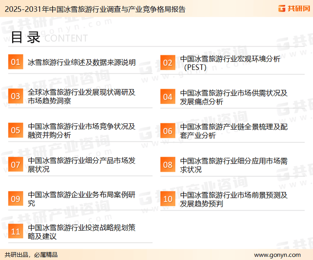
Task: Open 细分应用市场需求状况 chapter text
Action: click(234, 165)
